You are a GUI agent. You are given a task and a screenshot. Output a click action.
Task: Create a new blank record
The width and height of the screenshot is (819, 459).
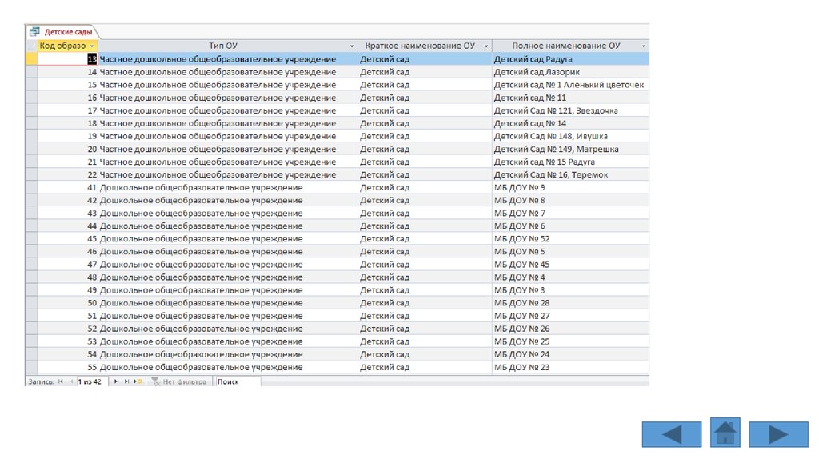(x=138, y=382)
